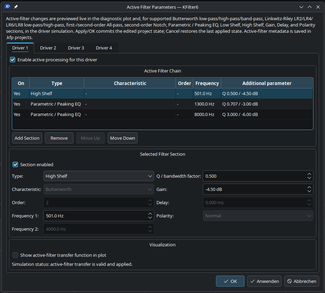This screenshot has height=293, width=325.
Task: Select the 8000.0 Hz Parametric EQ row
Action: (162, 115)
